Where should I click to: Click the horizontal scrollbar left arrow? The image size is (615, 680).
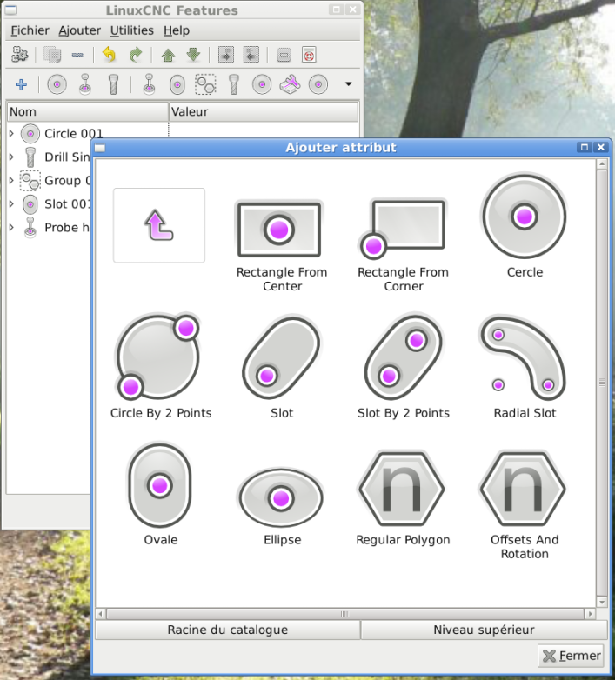pyautogui.click(x=101, y=614)
